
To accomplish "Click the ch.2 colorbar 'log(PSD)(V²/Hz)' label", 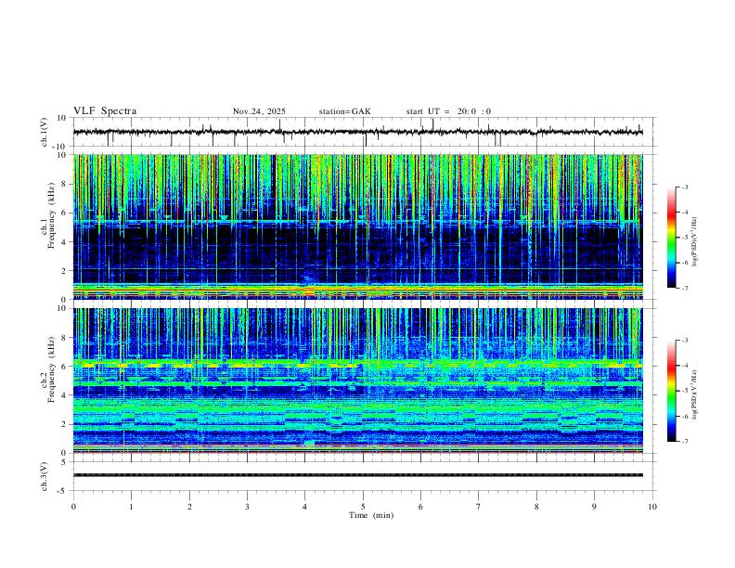I will click(x=695, y=394).
